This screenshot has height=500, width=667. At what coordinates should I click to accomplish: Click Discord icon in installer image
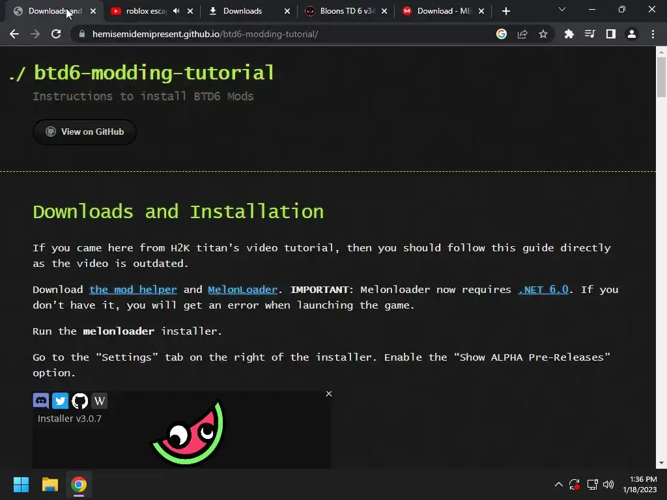41,400
